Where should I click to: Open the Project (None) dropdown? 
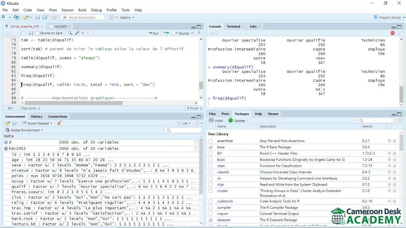(x=389, y=17)
